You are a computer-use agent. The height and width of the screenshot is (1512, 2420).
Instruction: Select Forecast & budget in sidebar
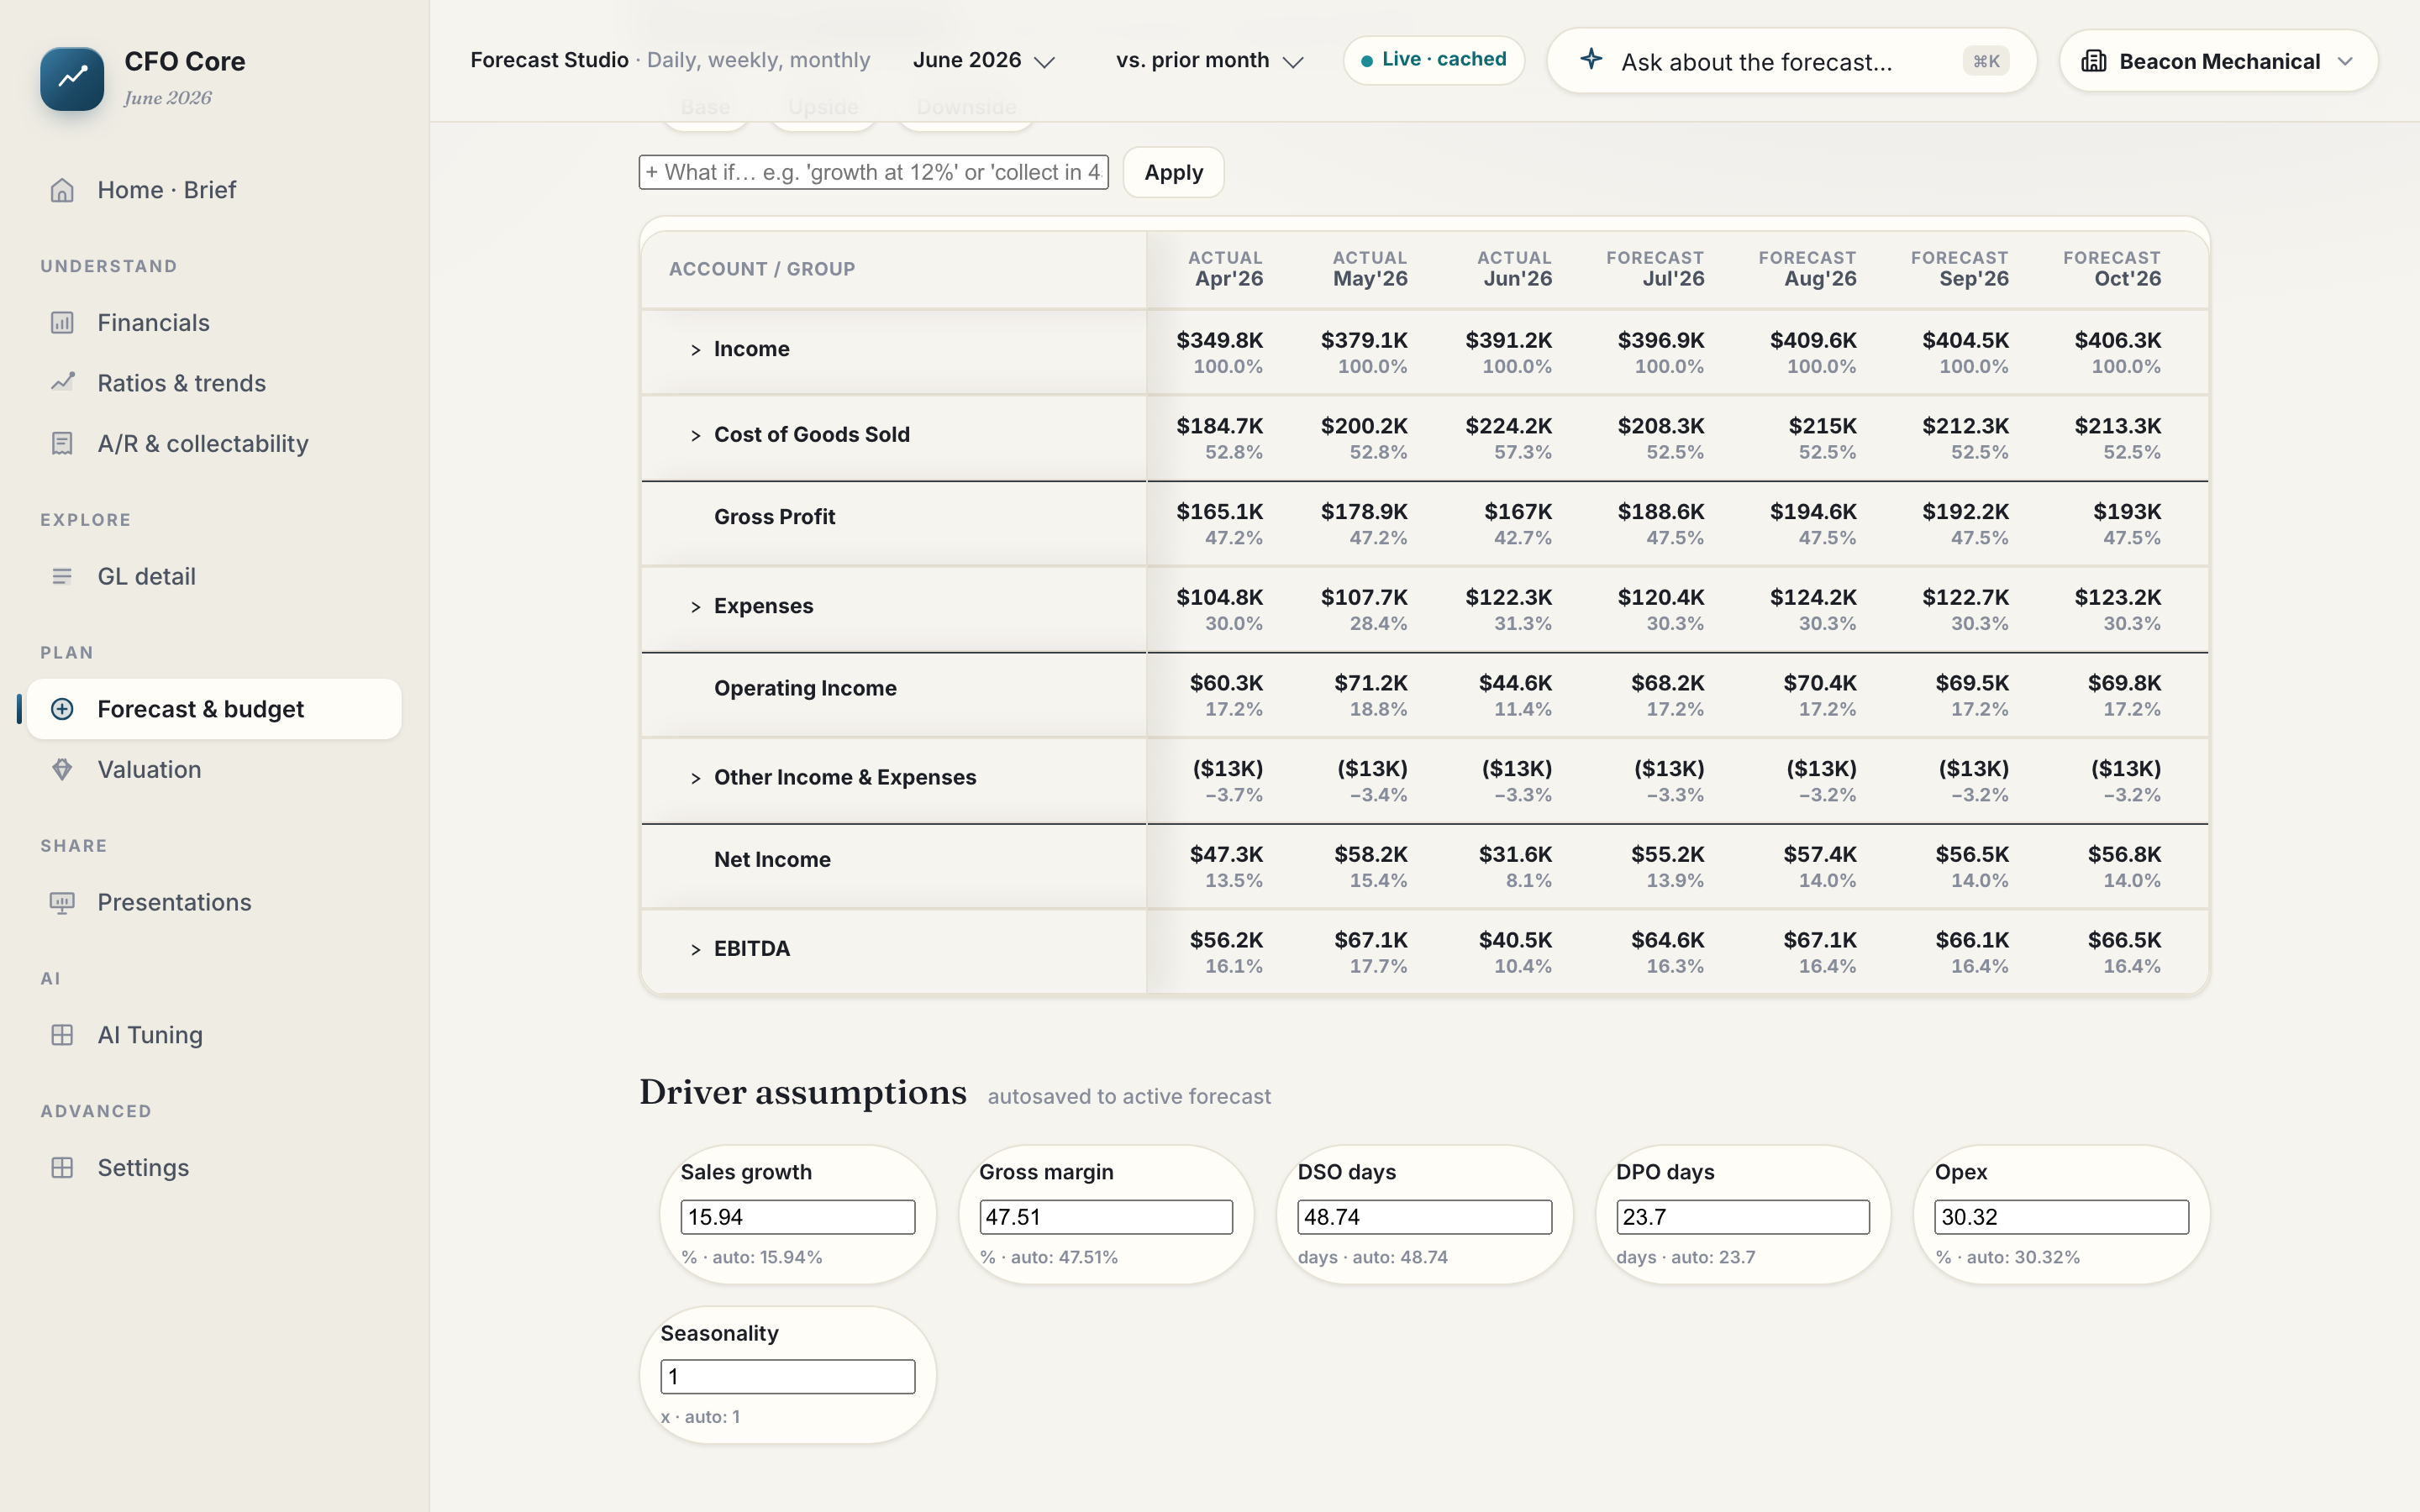click(x=214, y=709)
